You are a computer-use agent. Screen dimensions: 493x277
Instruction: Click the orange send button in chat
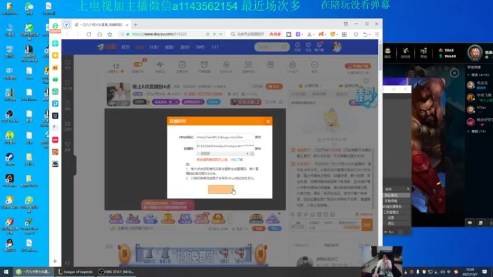tap(367, 225)
